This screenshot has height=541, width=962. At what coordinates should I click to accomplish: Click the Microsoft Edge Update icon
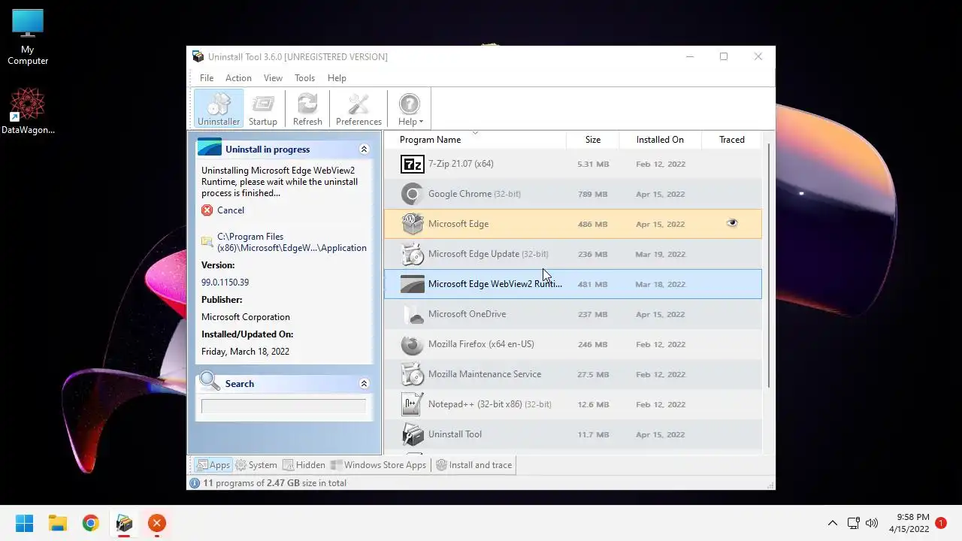click(412, 254)
